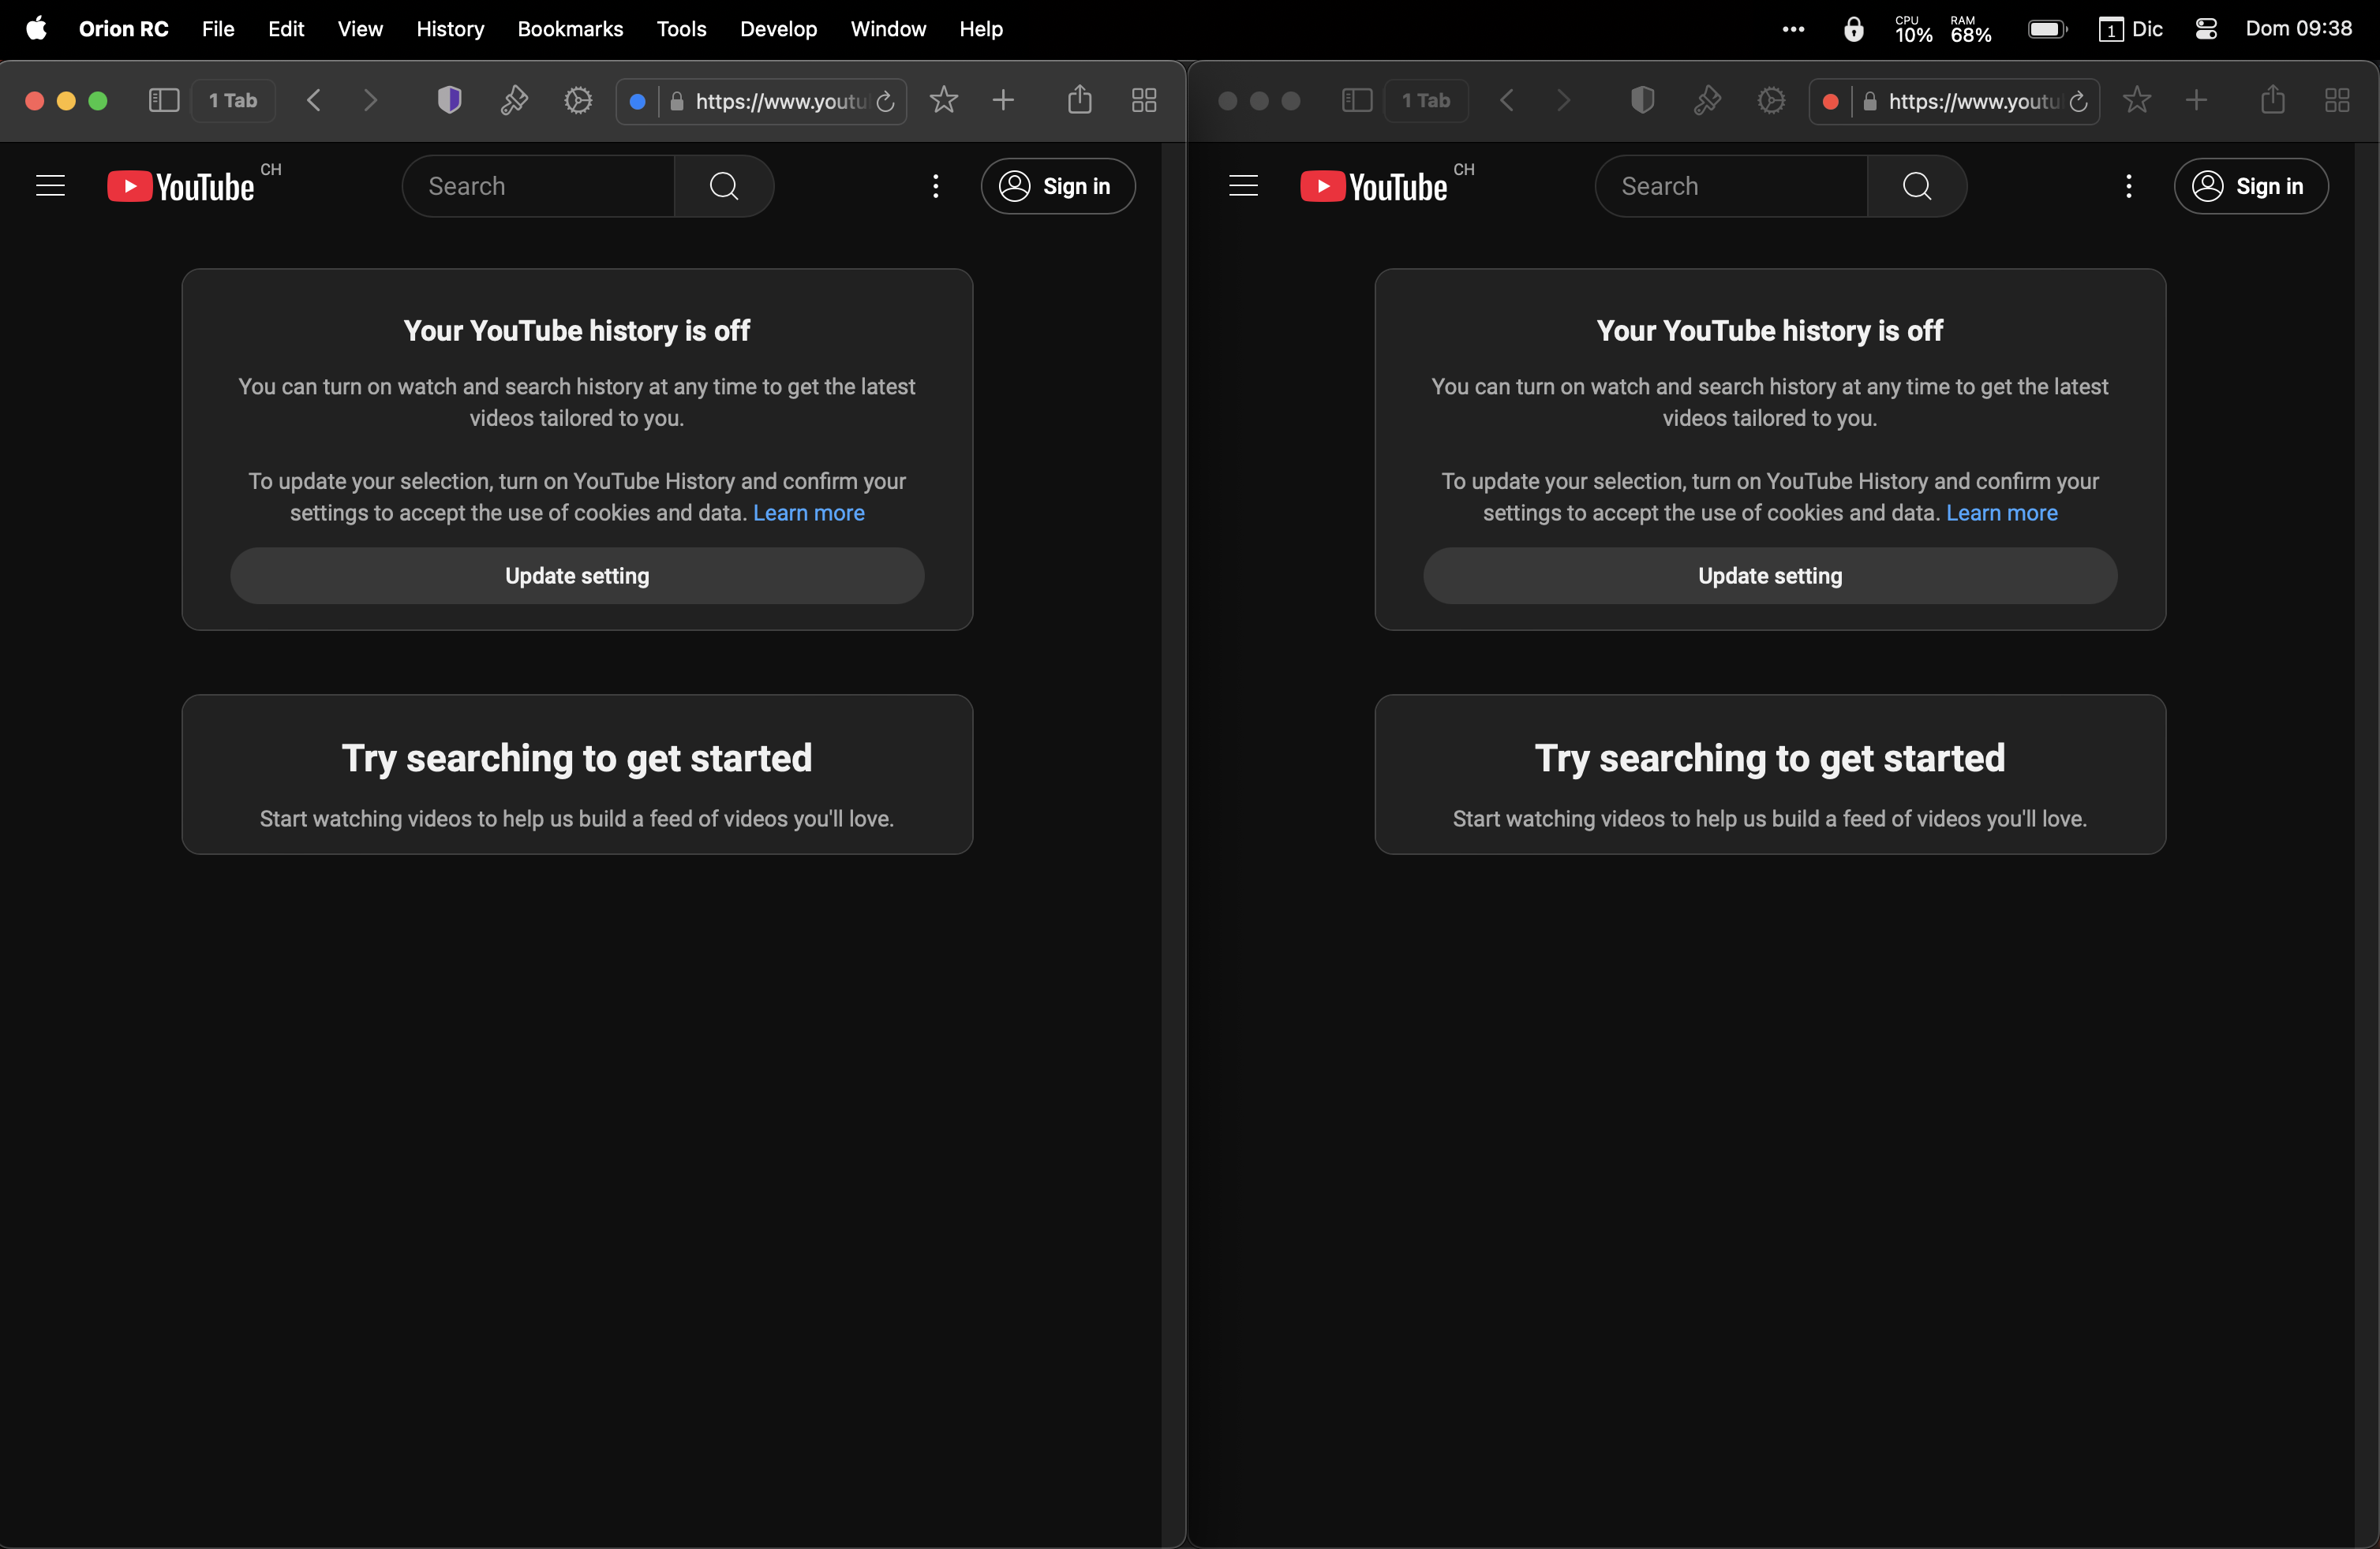The image size is (2380, 1549).
Task: Follow Learn more link in right window
Action: tap(2001, 513)
